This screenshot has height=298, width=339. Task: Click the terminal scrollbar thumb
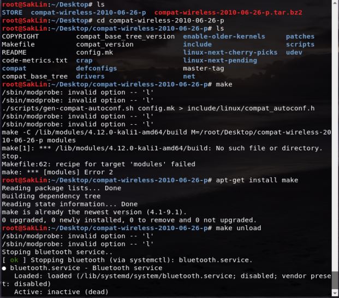[x=335, y=281]
